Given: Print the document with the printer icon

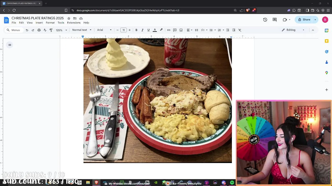Looking at the screenshot, I should click(39, 30).
